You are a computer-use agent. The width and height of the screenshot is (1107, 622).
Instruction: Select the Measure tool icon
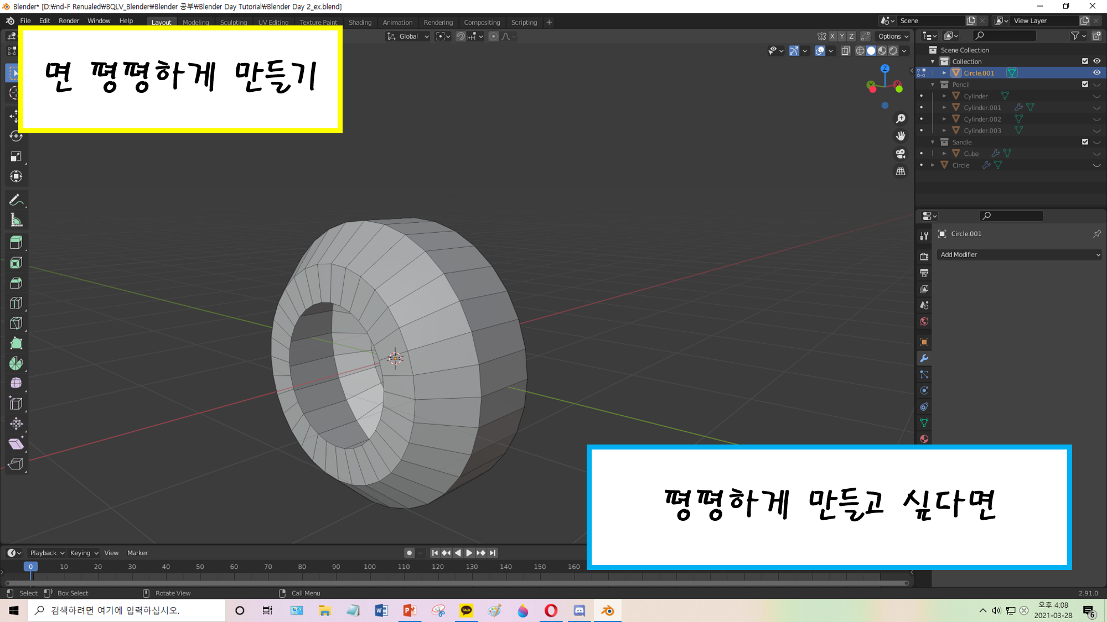pyautogui.click(x=16, y=221)
